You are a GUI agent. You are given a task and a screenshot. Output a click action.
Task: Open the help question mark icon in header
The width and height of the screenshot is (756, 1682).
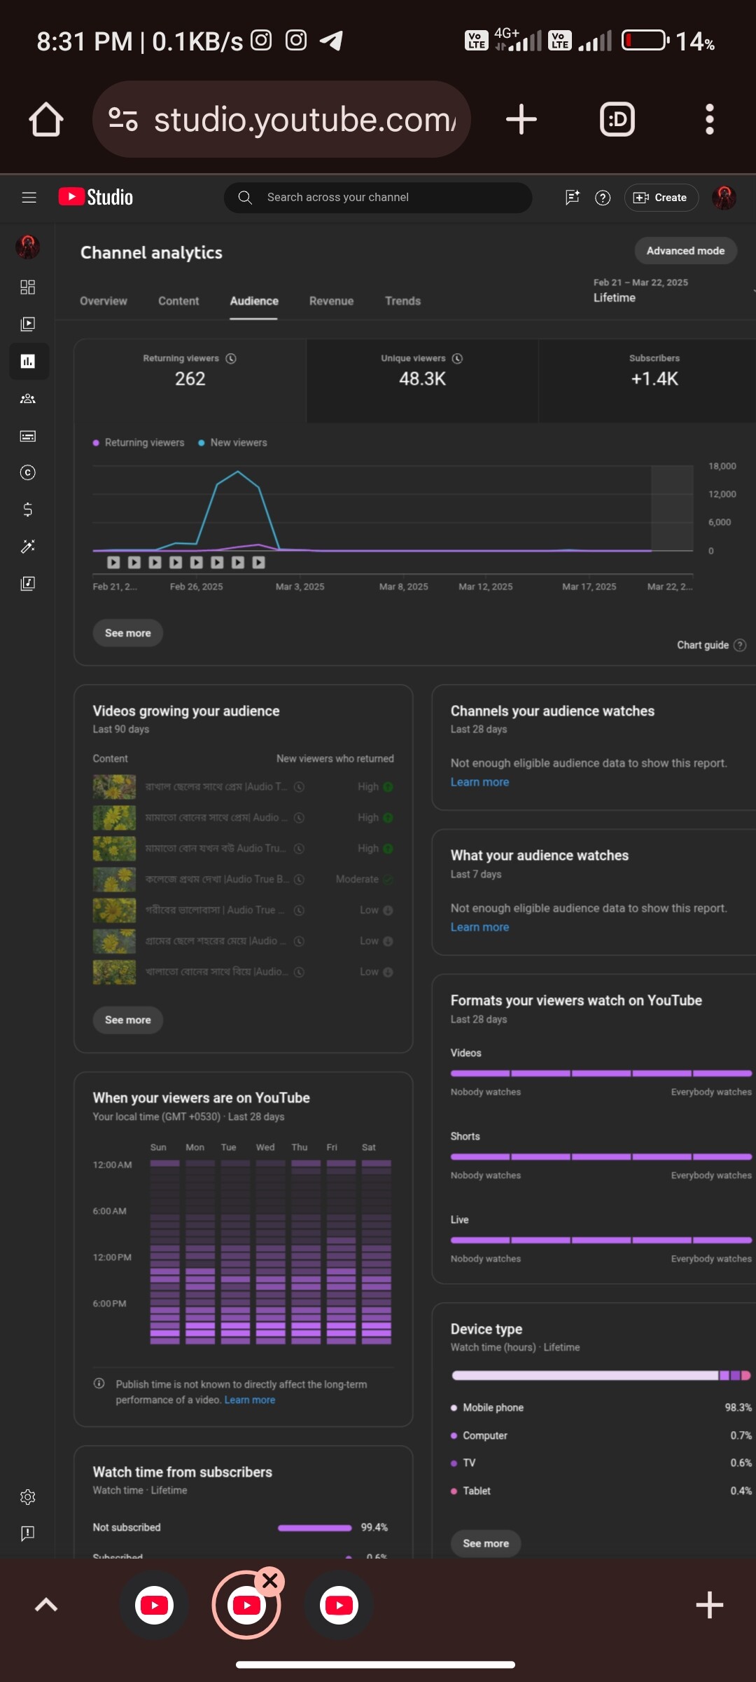click(603, 198)
